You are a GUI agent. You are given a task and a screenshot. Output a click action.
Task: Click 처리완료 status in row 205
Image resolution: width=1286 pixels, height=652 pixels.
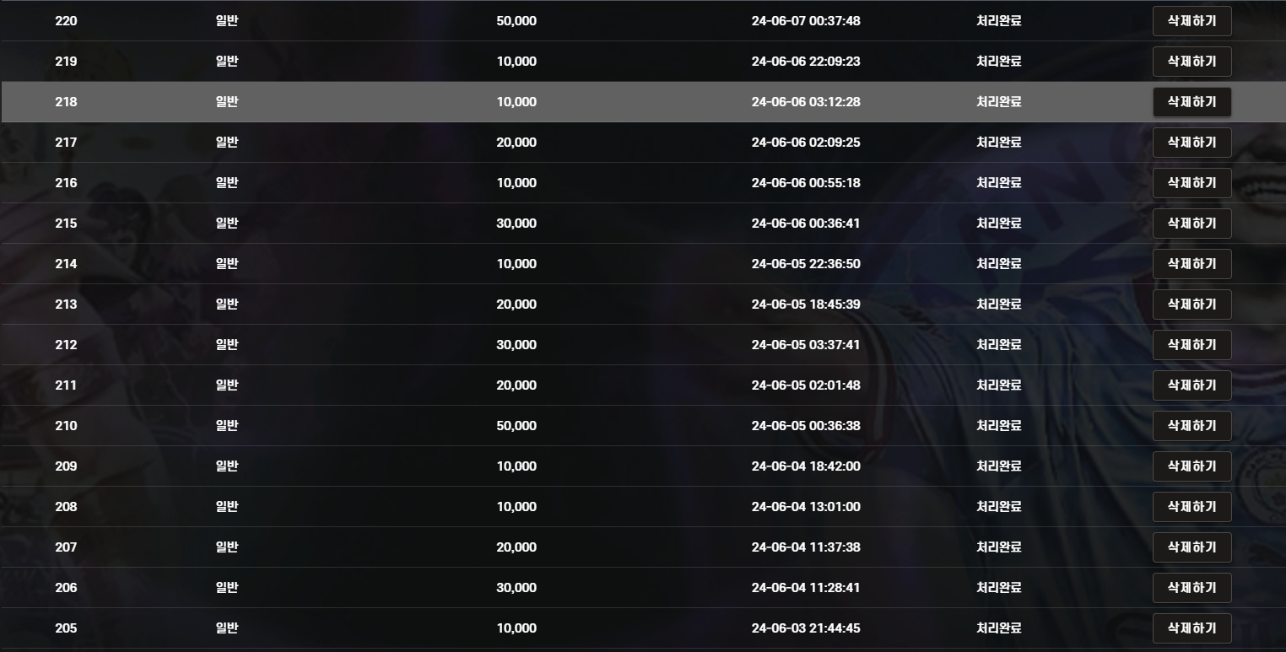999,628
